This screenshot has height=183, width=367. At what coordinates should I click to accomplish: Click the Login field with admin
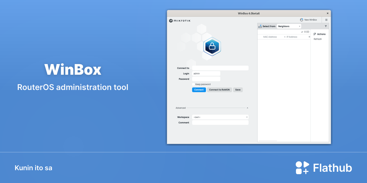206,74
